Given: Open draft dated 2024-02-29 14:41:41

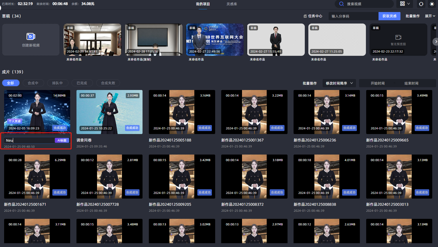Looking at the screenshot, I should pos(92,40).
